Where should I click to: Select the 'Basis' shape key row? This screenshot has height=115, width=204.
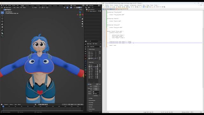click(x=93, y=65)
